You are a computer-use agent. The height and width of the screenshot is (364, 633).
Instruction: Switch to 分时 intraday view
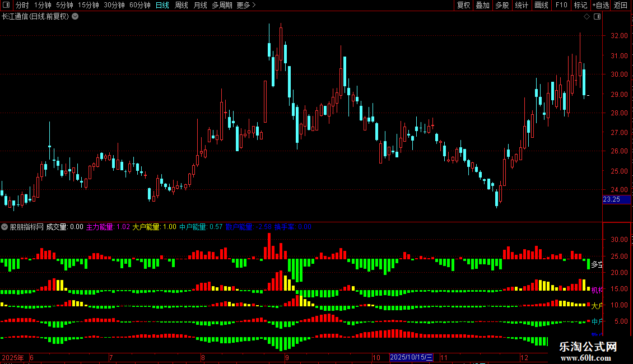(22, 5)
